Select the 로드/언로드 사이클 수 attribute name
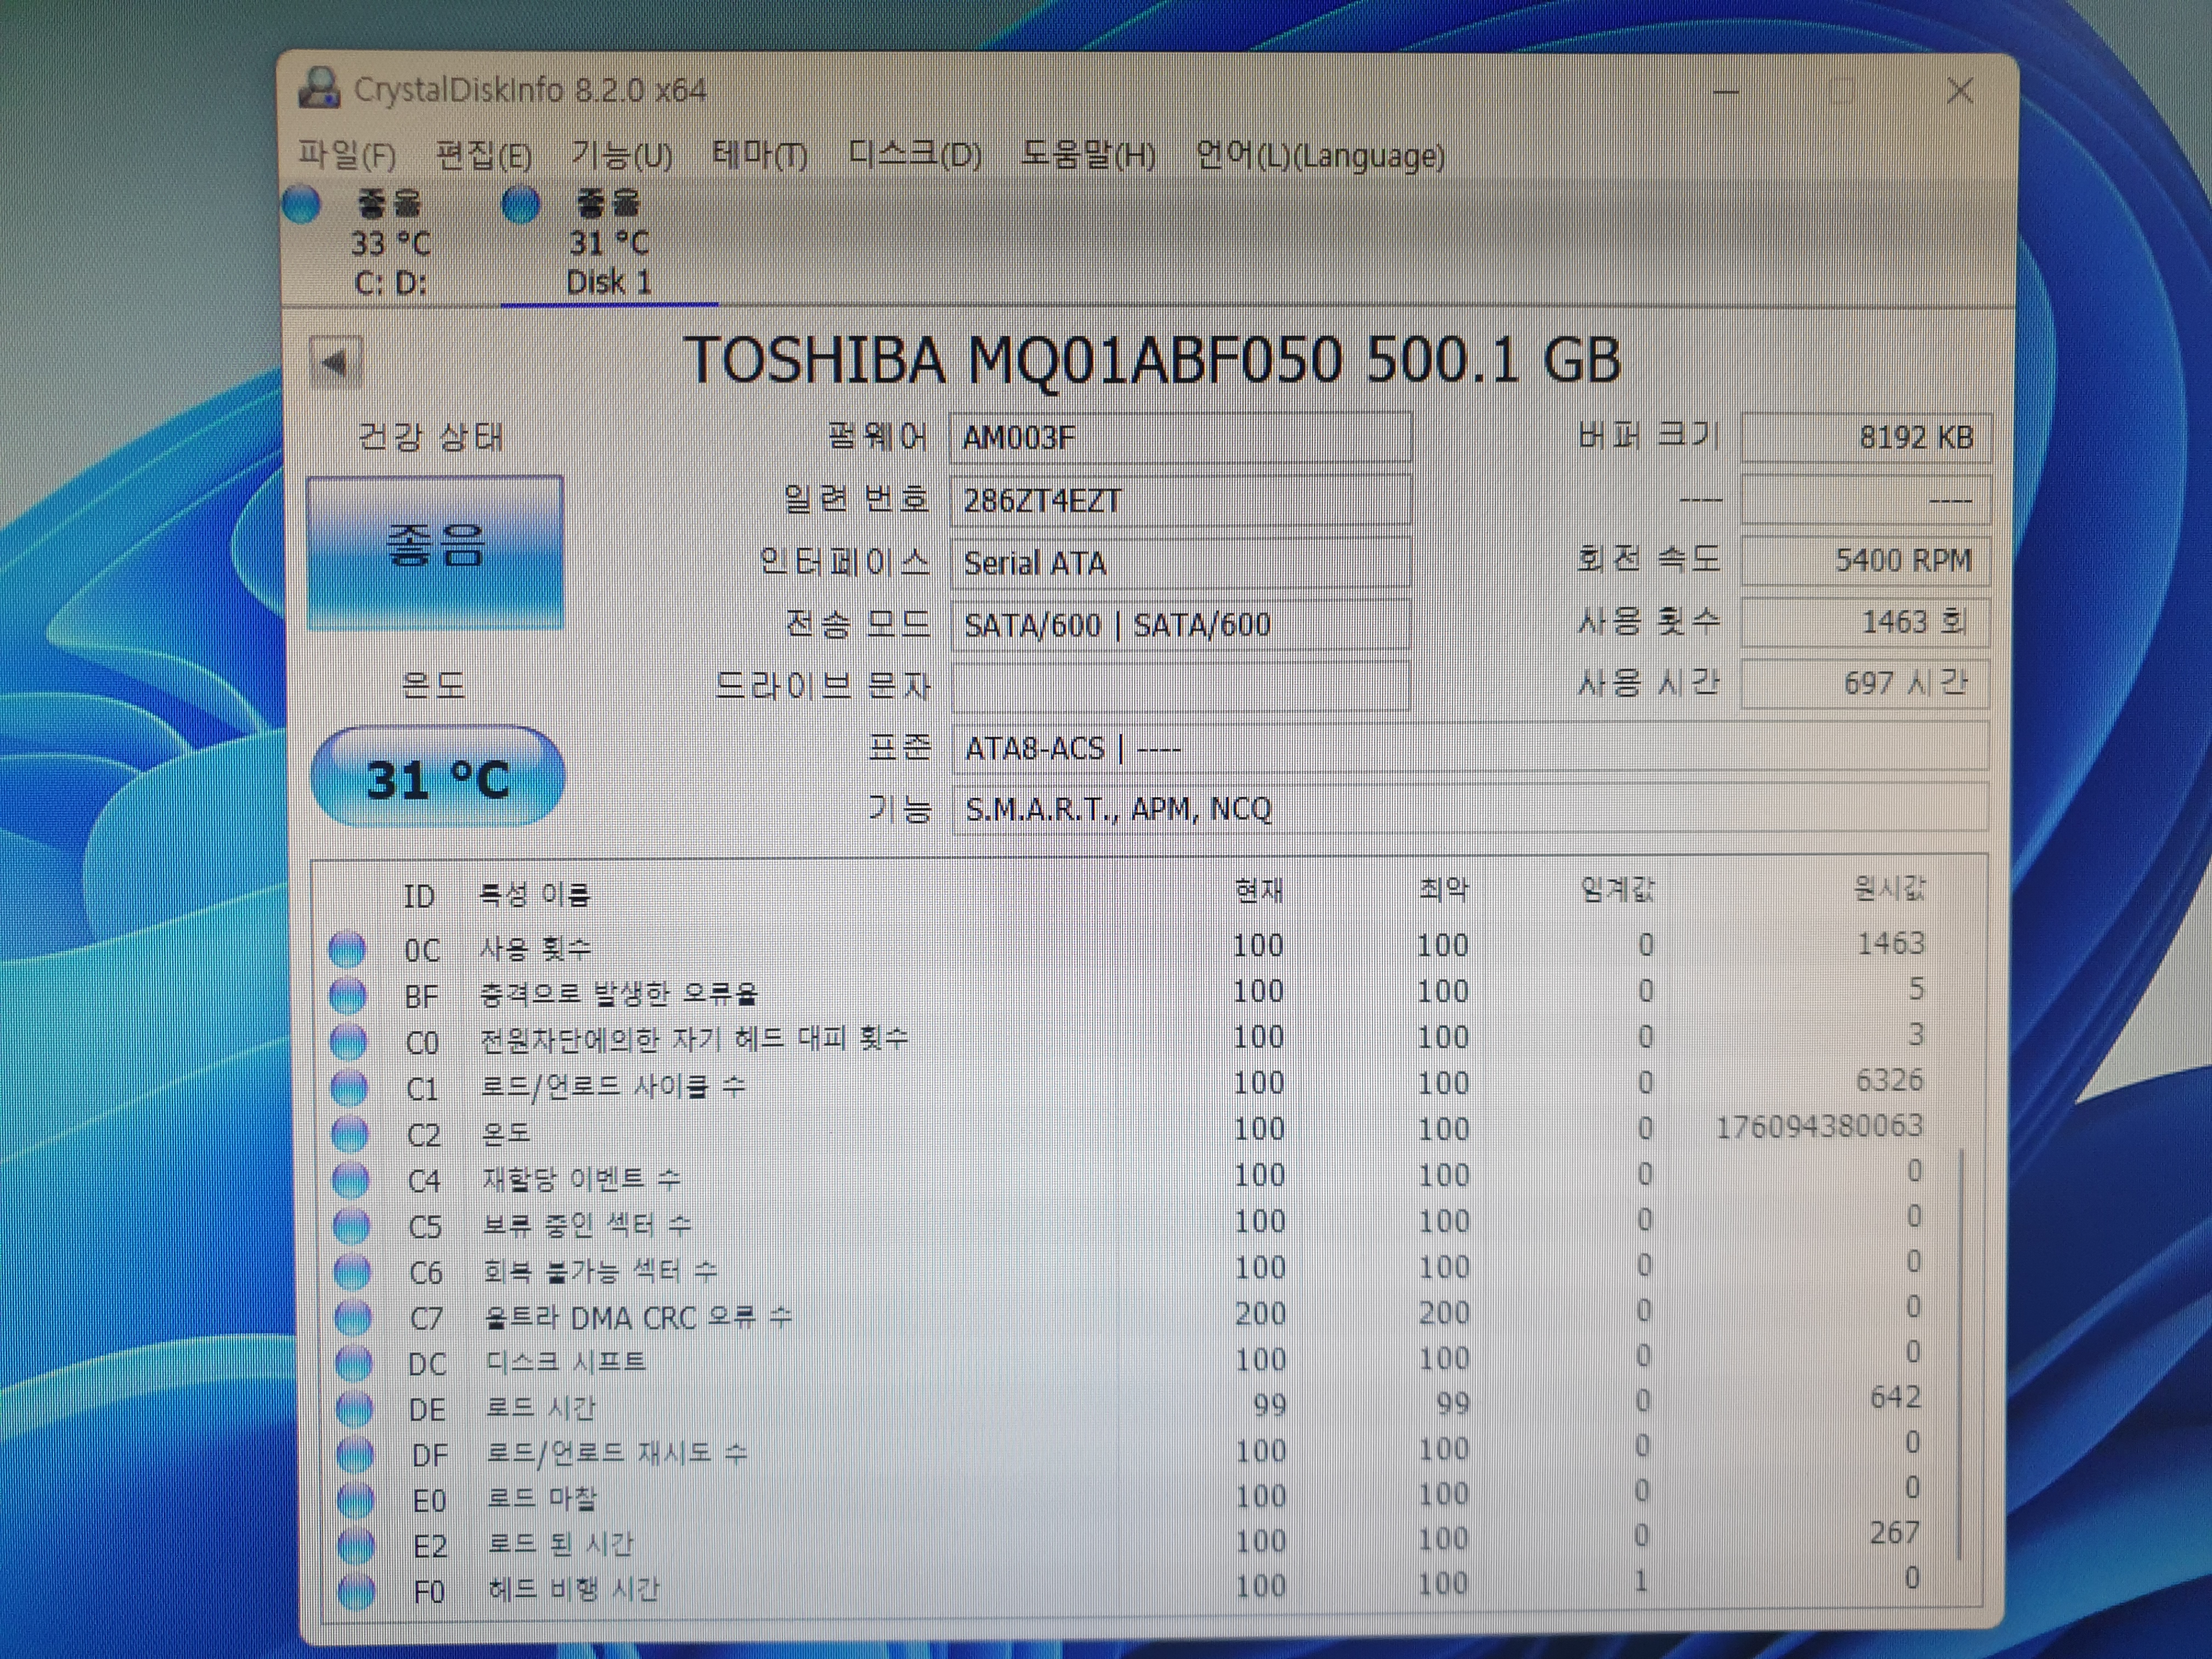This screenshot has width=2212, height=1659. click(613, 1086)
